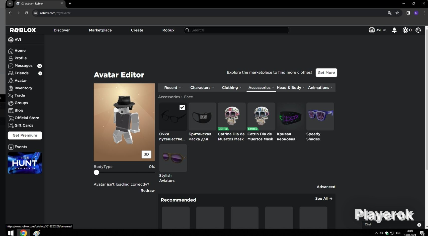Toggle the 3D avatar view
Viewport: 428px width, 236px height.
click(146, 154)
